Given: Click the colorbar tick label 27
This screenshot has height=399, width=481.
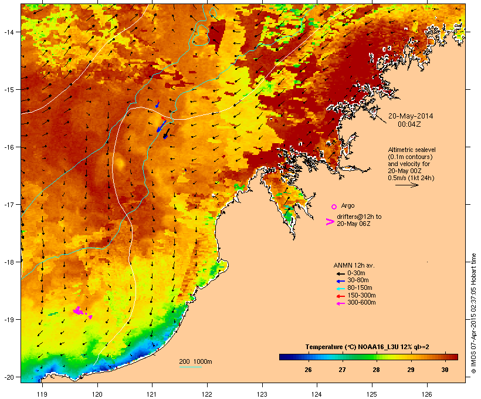Looking at the screenshot, I should tap(342, 370).
